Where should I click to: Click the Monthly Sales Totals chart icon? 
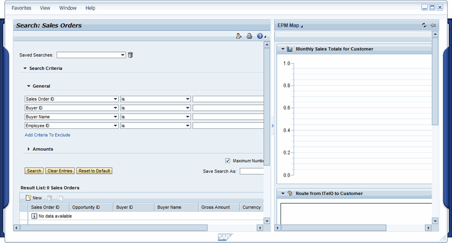[290, 49]
